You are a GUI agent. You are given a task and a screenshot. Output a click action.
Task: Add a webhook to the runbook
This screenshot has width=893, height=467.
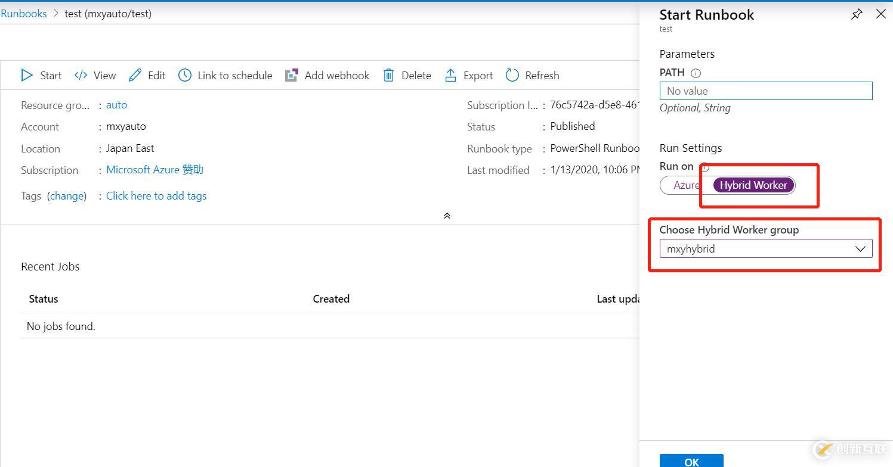click(x=327, y=75)
